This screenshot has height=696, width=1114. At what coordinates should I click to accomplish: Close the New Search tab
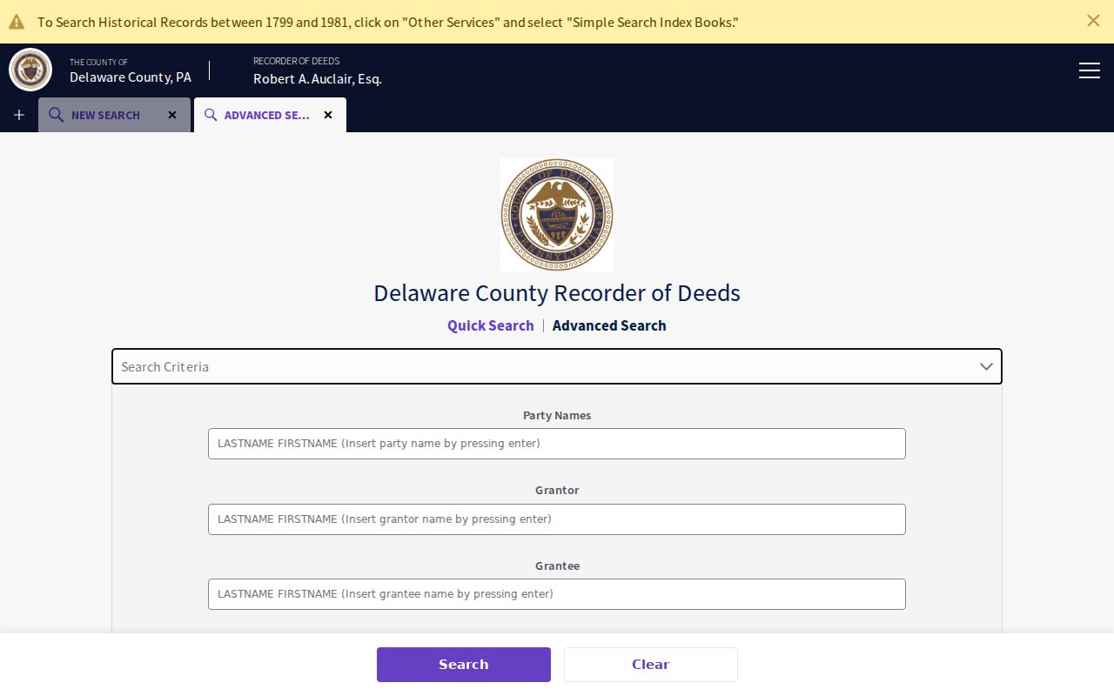(172, 115)
